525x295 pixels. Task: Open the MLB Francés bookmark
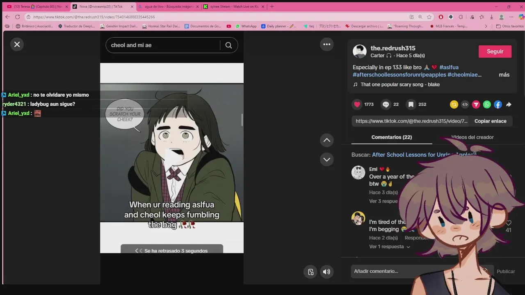pyautogui.click(x=449, y=26)
